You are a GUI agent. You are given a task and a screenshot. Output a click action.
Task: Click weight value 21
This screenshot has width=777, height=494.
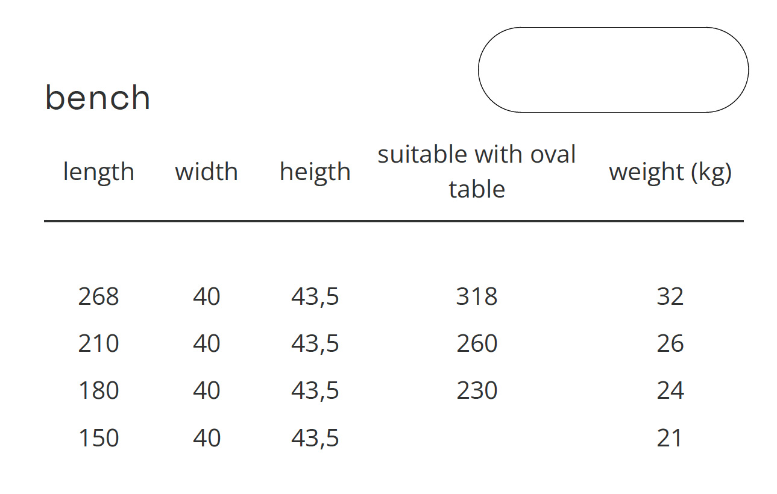tap(670, 437)
